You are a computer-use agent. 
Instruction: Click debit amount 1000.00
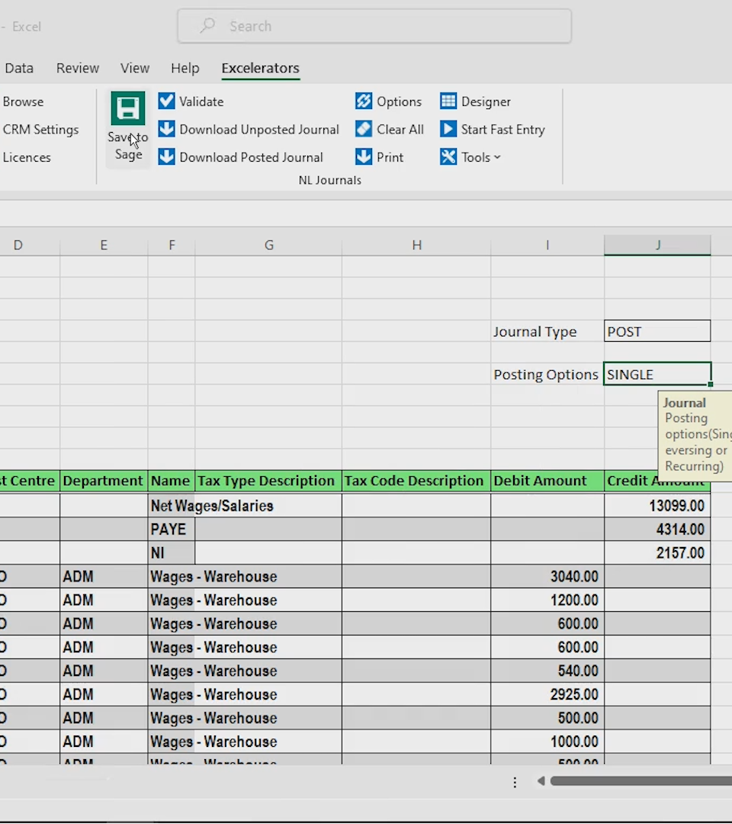tap(547, 742)
